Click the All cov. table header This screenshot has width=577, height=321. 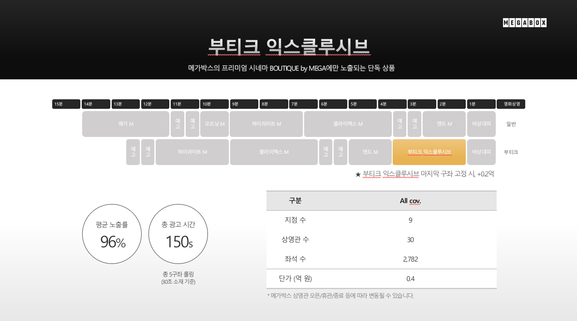pyautogui.click(x=410, y=201)
